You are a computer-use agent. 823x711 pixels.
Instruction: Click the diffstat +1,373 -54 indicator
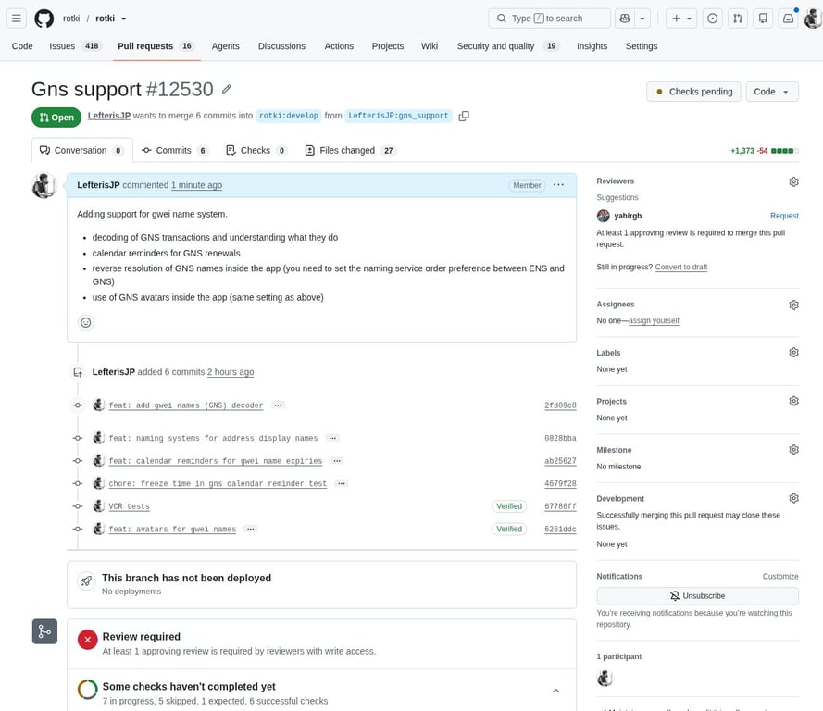point(765,151)
